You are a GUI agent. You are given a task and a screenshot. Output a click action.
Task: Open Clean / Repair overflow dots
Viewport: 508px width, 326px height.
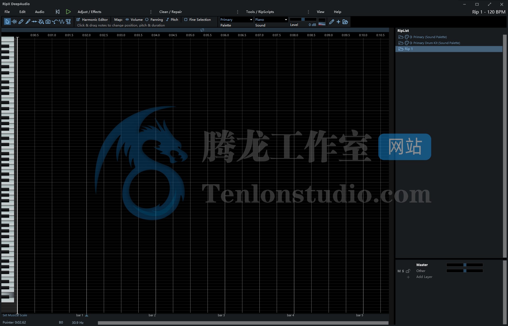238,12
